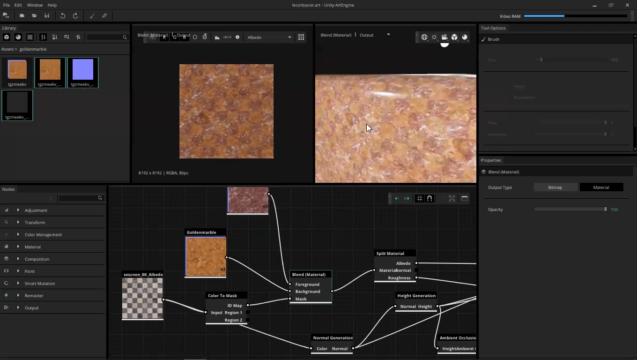Select the blue normal map thumbnail in Library
Viewport: 637px width, 360px height.
[83, 70]
